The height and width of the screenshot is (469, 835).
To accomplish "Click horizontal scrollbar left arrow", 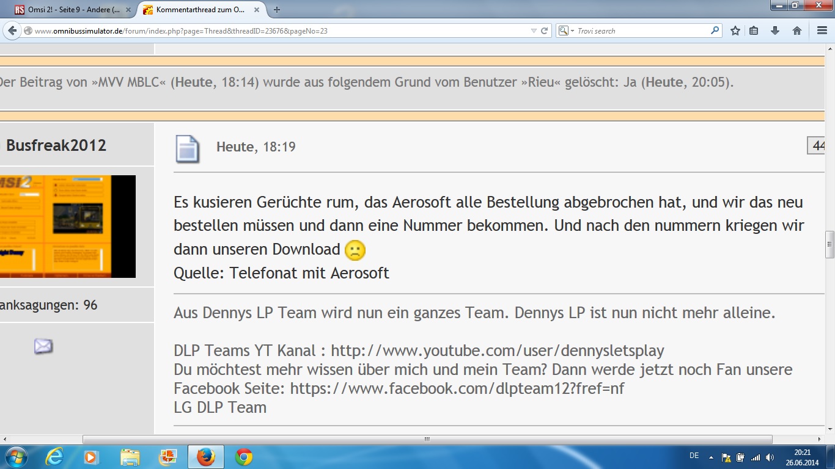I will pyautogui.click(x=6, y=439).
